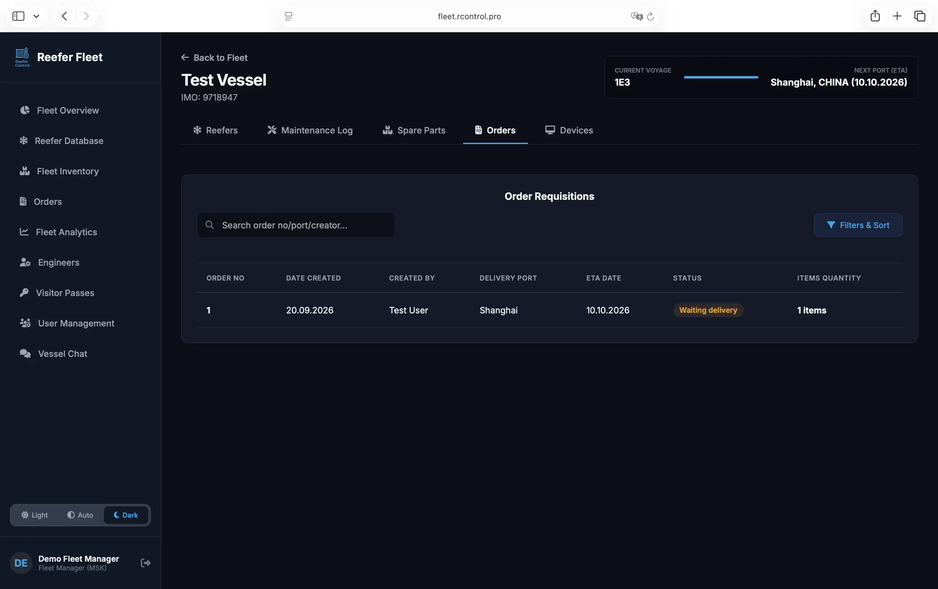This screenshot has height=589, width=938.
Task: Click the fleet.rcontrol.pro address bar
Action: pos(469,16)
